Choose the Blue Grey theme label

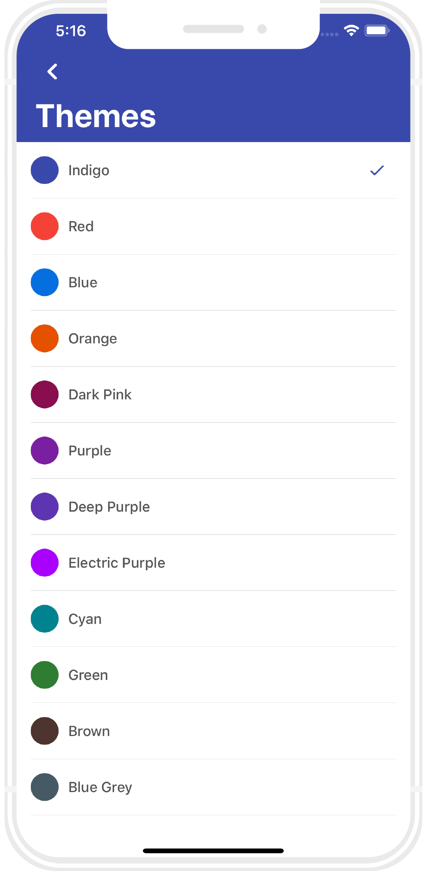click(x=100, y=787)
